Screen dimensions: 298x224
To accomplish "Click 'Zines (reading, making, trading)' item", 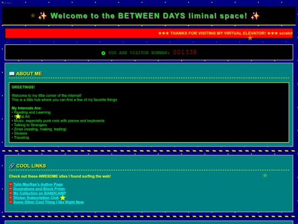I will point(40,129).
